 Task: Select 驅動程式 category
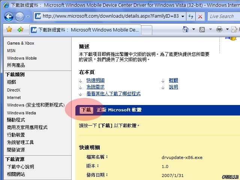click(x=16, y=120)
